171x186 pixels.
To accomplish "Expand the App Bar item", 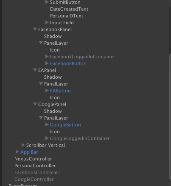I will pos(17,152).
